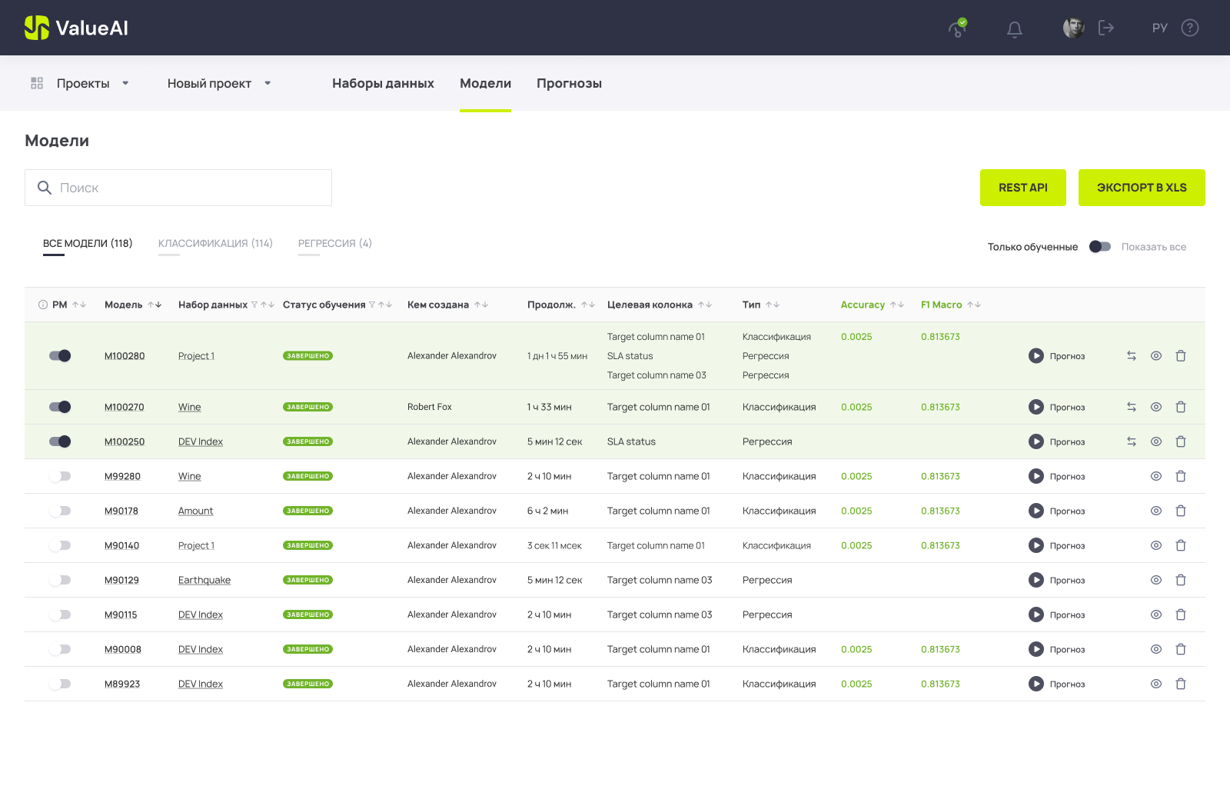Select the КЛАССИФИКАЦИЯ (114) tab
Image resolution: width=1230 pixels, height=796 pixels.
pyautogui.click(x=215, y=244)
